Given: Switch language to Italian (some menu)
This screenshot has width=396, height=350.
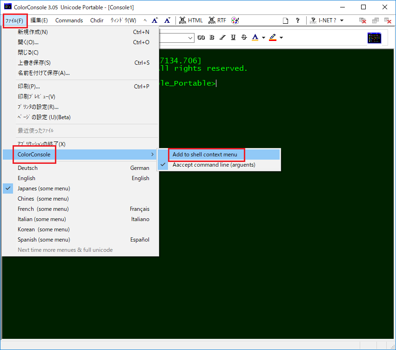Looking at the screenshot, I should (x=81, y=219).
